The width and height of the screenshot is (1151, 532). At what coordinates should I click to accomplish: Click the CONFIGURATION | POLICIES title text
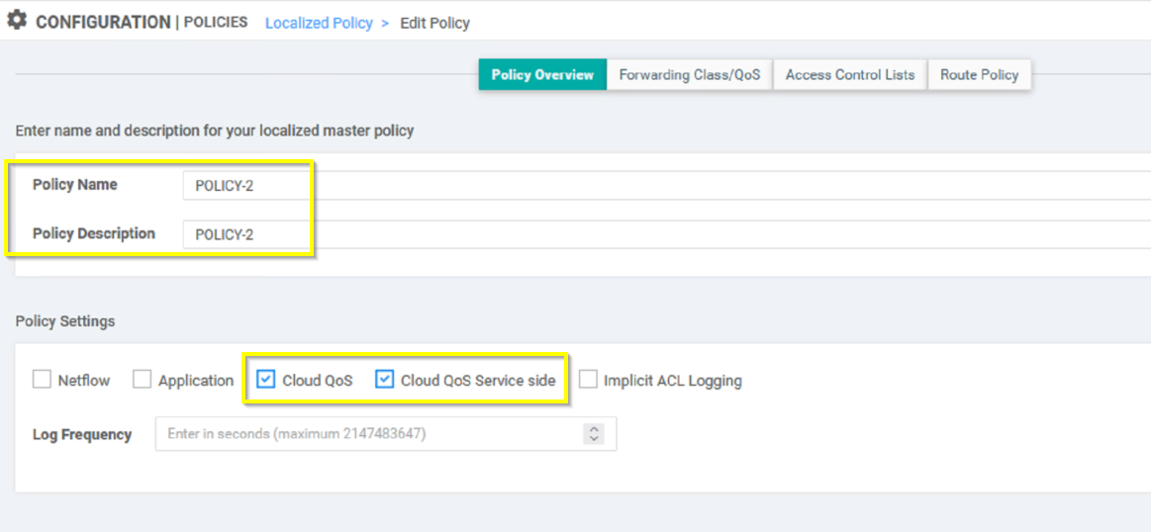(x=142, y=22)
